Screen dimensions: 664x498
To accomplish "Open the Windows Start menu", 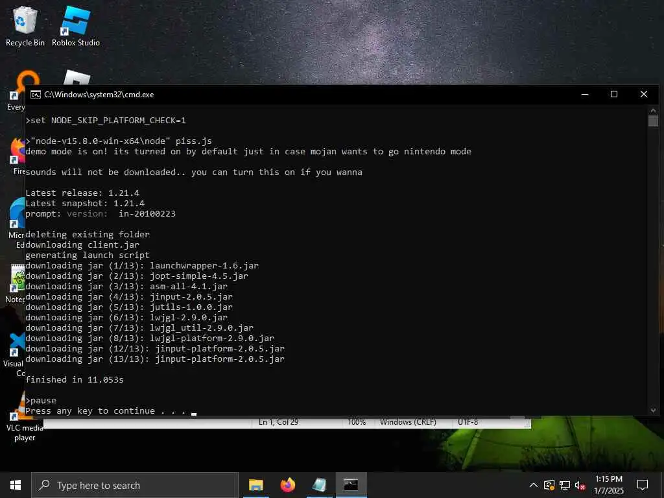I will point(16,485).
